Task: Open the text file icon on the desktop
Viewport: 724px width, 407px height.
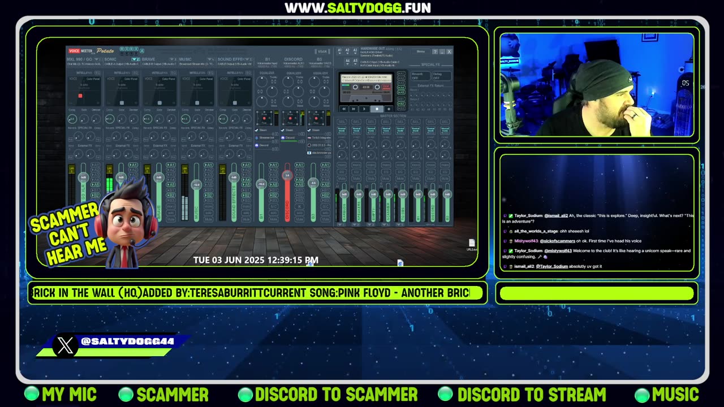Action: click(x=472, y=244)
